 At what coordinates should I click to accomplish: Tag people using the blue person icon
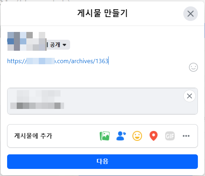pyautogui.click(x=121, y=136)
